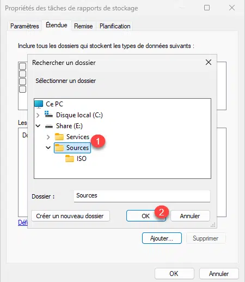Expand the Disque local (C:) node
Viewport: 245px width, 282px height.
(38, 115)
